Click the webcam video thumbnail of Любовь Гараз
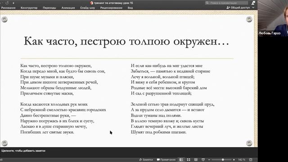 pos(273,18)
